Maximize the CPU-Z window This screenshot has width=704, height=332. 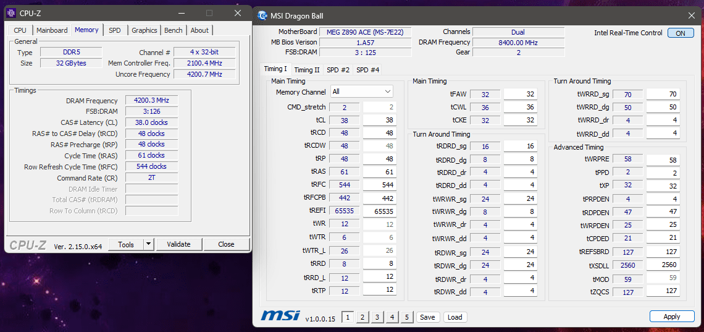coord(209,13)
